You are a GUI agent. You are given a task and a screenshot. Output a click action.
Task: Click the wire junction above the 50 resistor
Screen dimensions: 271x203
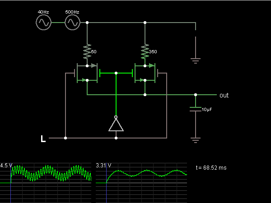coord(87,23)
